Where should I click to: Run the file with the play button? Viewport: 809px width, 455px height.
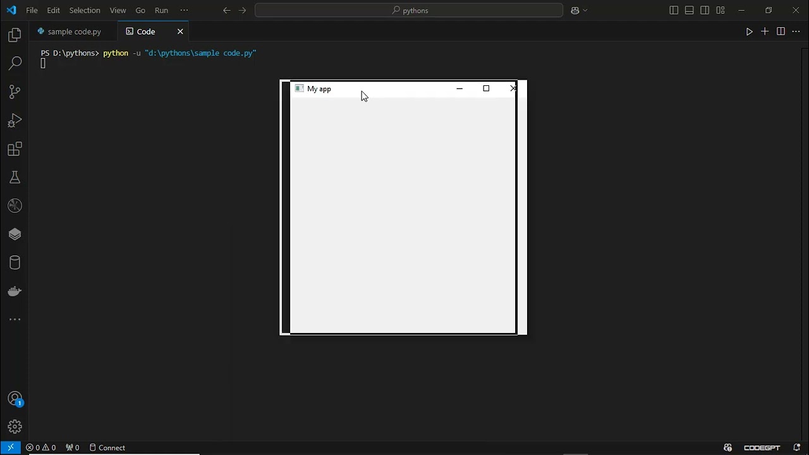749,32
